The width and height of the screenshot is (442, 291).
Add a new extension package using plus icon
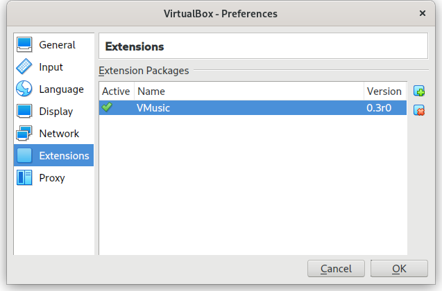point(419,91)
